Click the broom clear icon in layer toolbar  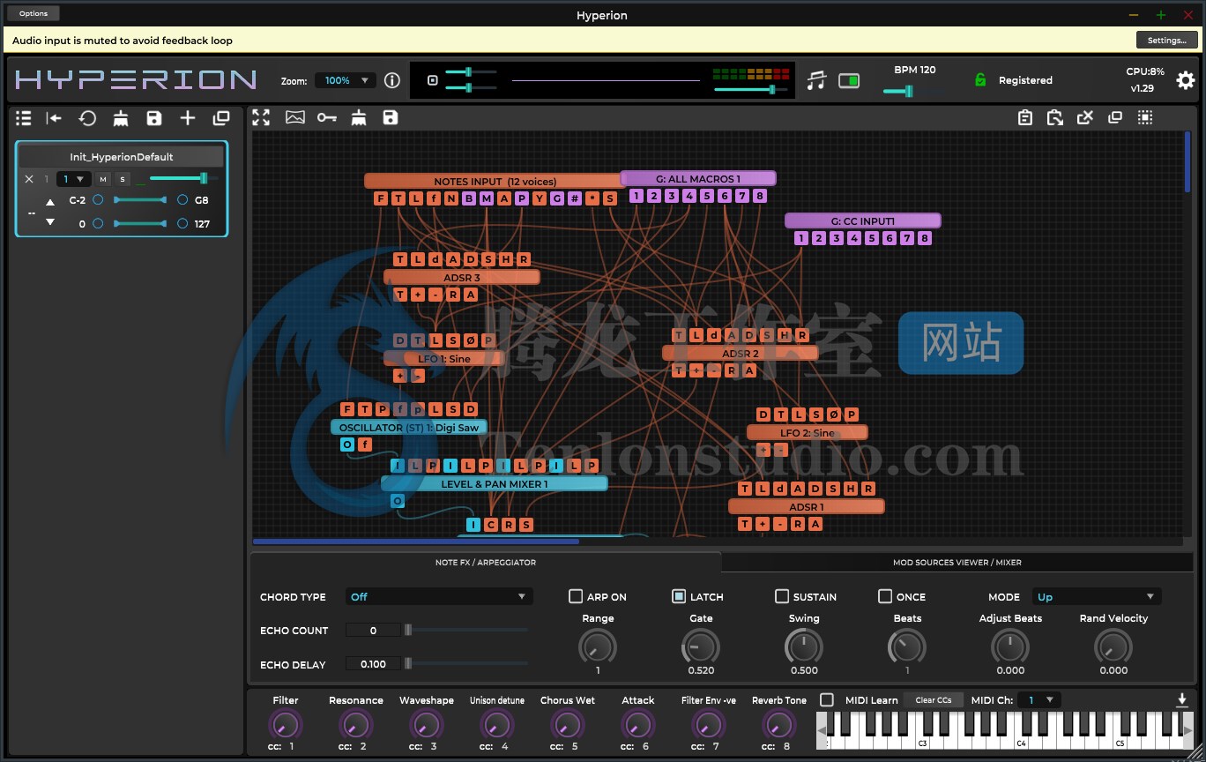[x=121, y=118]
